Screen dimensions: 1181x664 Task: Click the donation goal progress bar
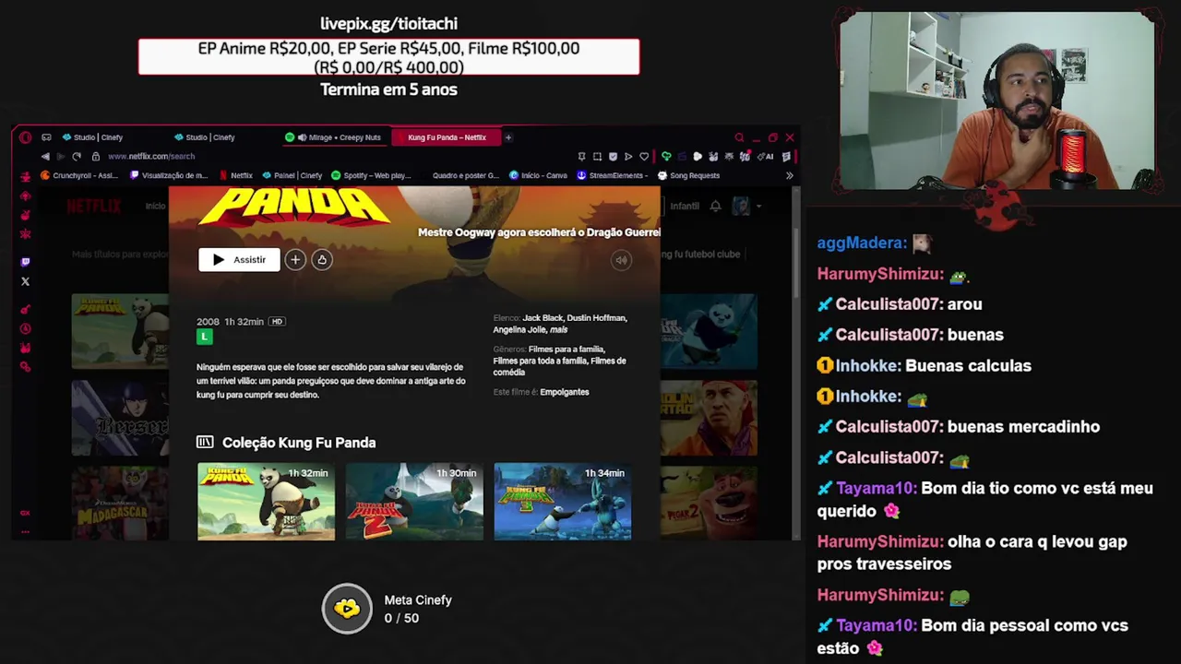(x=388, y=57)
